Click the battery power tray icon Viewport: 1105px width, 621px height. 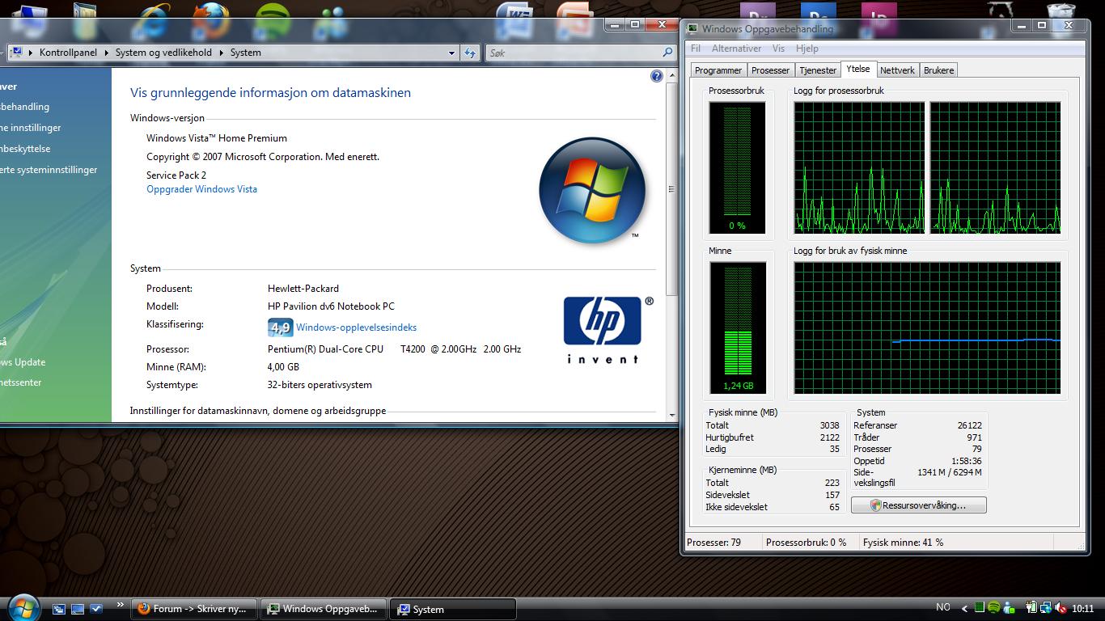tap(1032, 608)
